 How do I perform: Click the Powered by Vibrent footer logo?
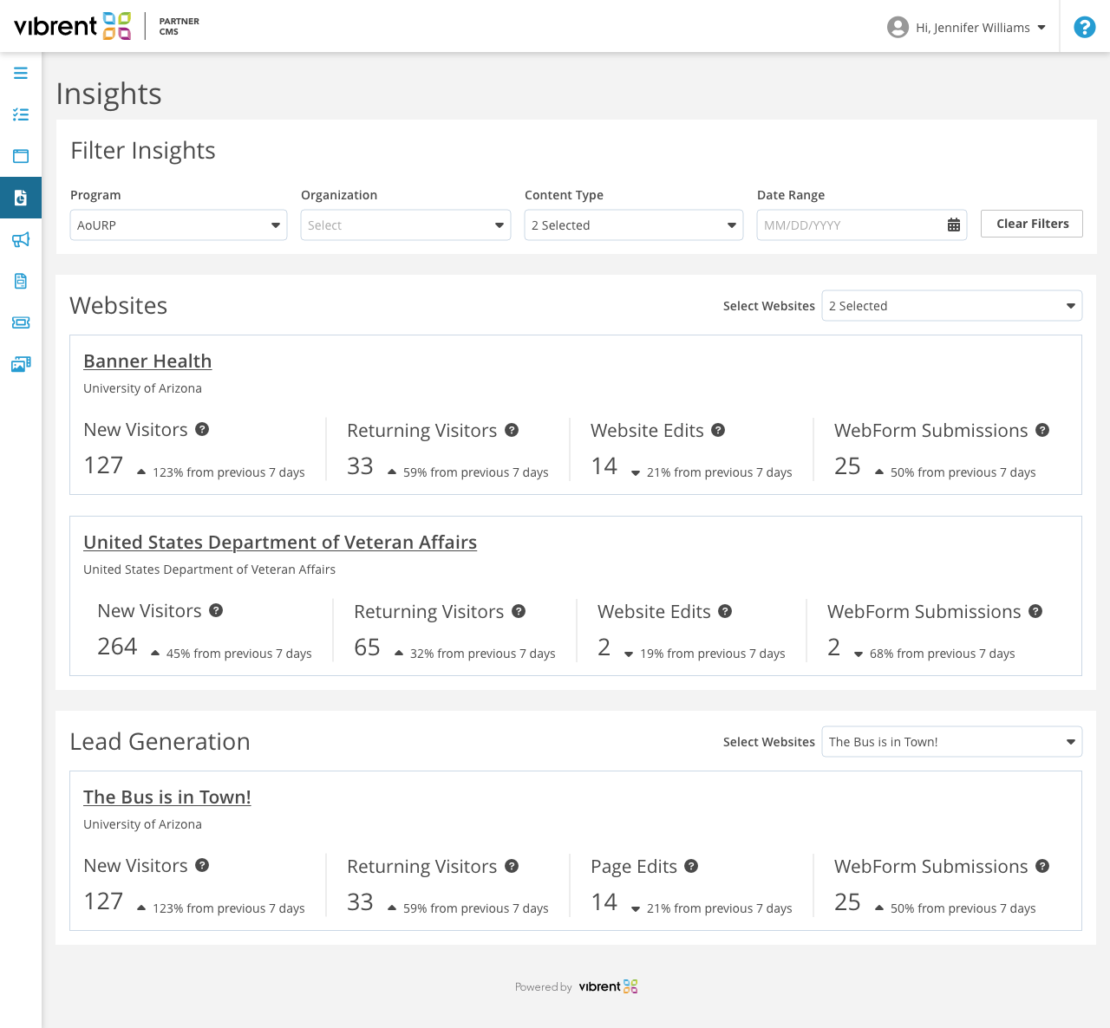(x=608, y=986)
